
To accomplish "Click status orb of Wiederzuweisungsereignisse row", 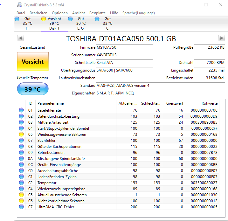I will point(21,189).
